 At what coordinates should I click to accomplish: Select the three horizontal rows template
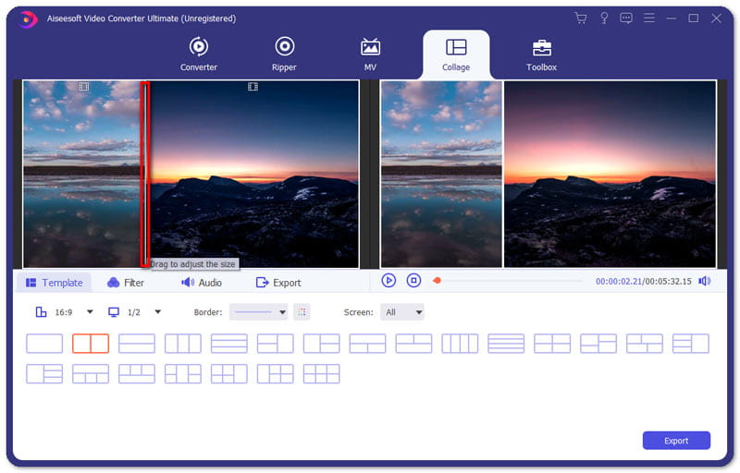(229, 344)
